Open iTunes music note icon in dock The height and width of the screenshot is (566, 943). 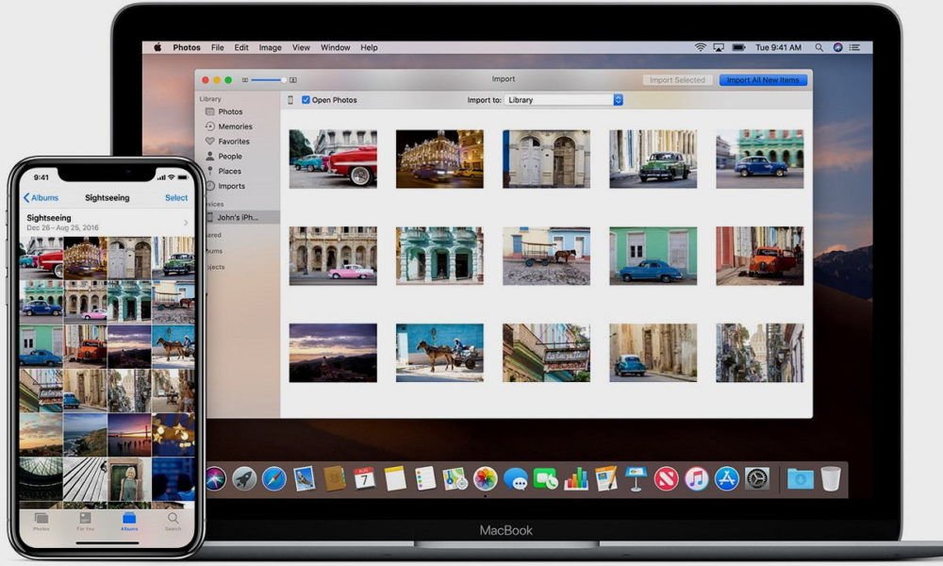(x=697, y=479)
